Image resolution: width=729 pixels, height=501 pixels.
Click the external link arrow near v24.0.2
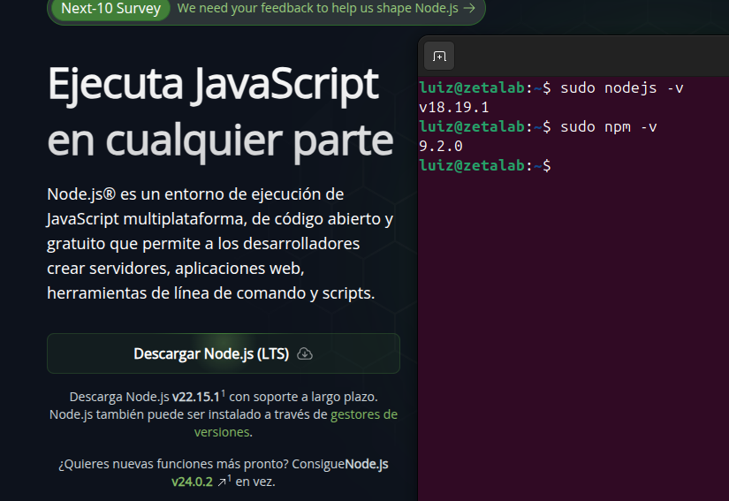pyautogui.click(x=220, y=482)
